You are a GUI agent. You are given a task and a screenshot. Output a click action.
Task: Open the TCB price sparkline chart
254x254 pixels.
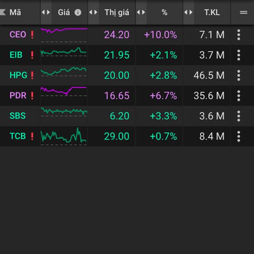coord(64,136)
